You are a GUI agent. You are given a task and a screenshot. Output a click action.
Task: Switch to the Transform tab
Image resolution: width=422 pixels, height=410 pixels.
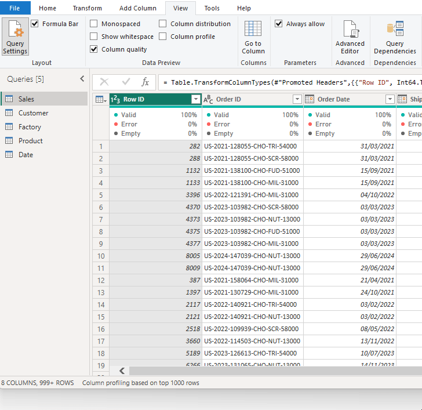(x=87, y=8)
